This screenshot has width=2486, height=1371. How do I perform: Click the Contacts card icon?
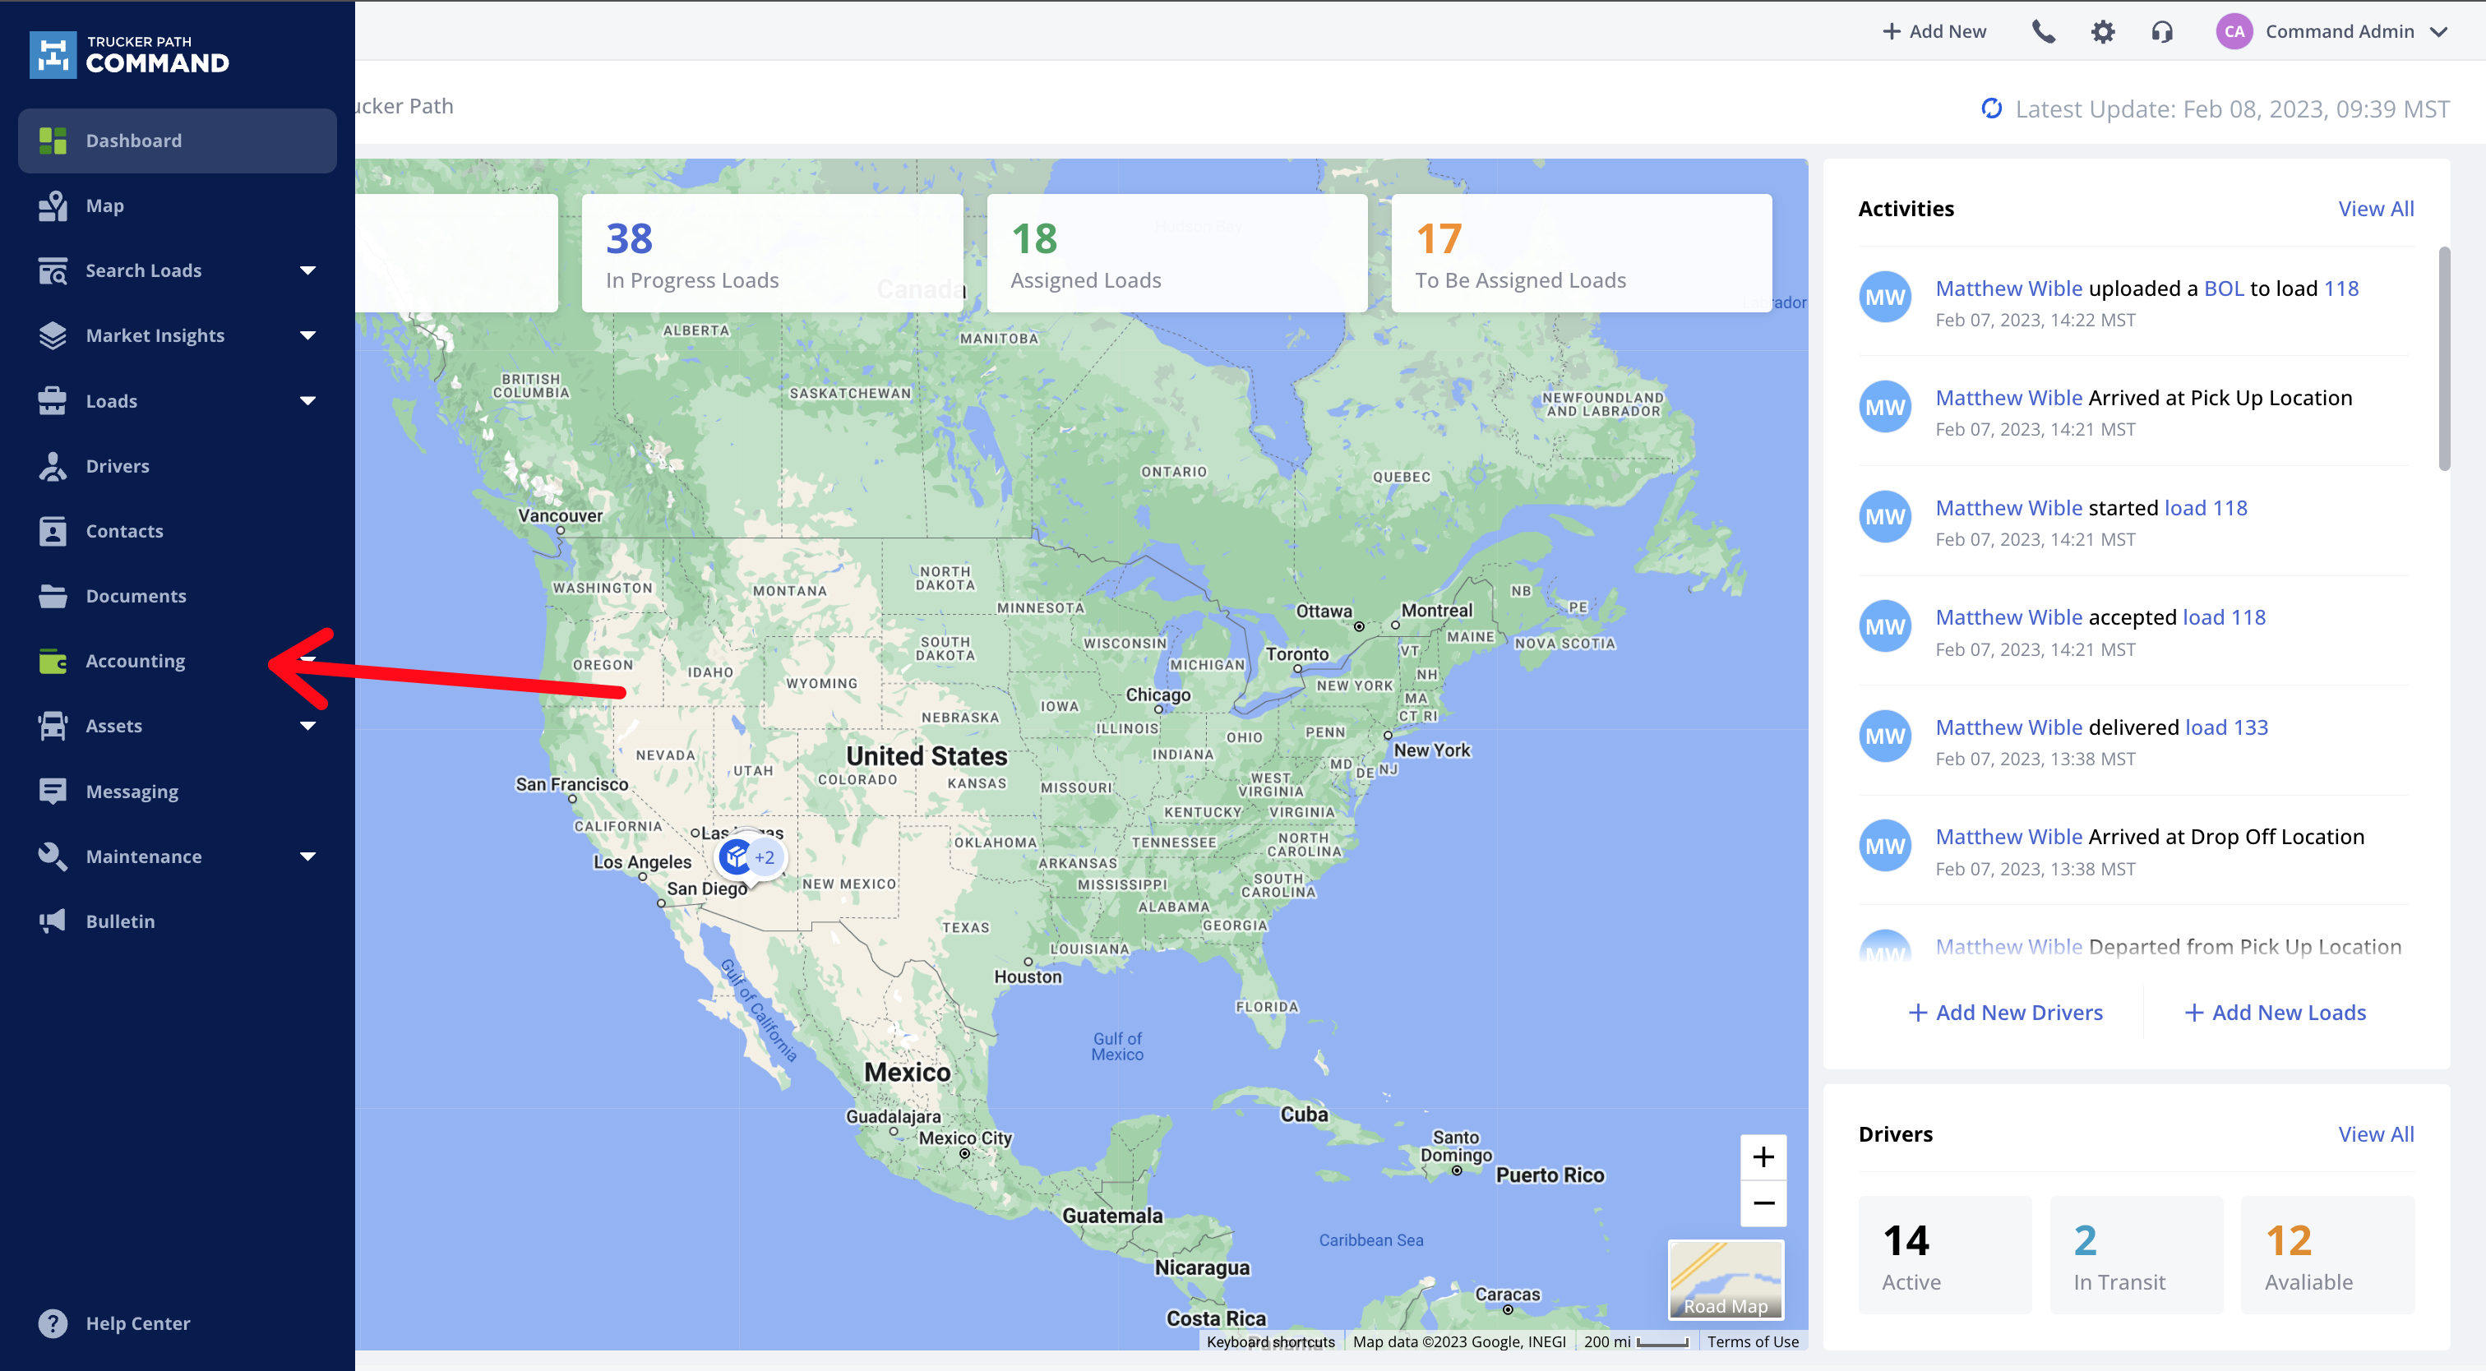point(53,532)
